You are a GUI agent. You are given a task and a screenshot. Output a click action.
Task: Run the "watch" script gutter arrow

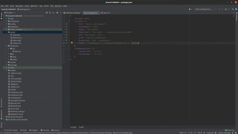[x=66, y=29]
